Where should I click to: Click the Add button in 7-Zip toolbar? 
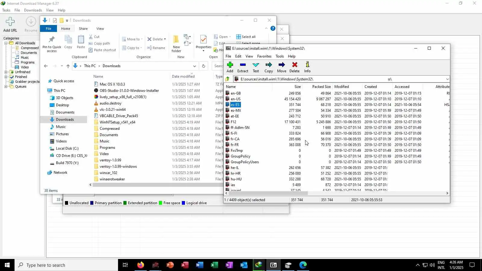[230, 67]
